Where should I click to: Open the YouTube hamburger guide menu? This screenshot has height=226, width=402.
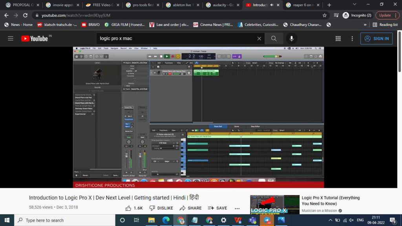pyautogui.click(x=11, y=38)
